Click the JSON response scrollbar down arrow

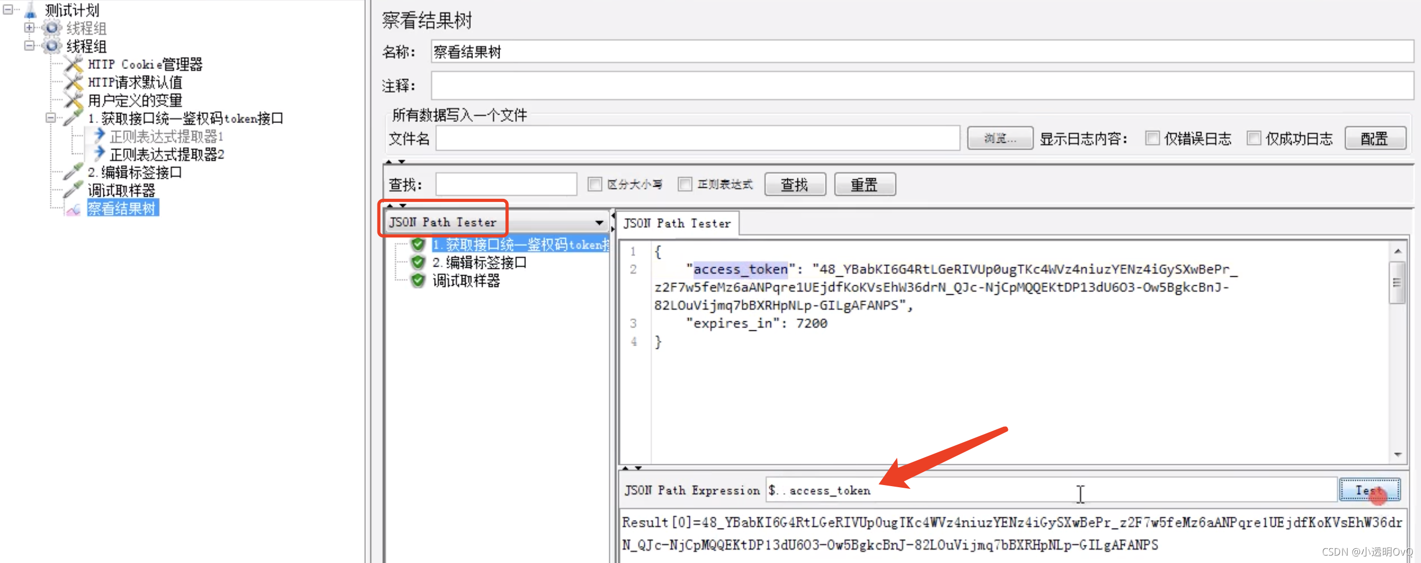pyautogui.click(x=1397, y=454)
